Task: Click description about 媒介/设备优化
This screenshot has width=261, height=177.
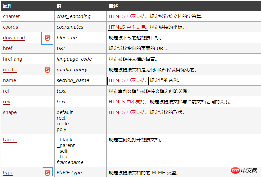Action: (x=152, y=70)
